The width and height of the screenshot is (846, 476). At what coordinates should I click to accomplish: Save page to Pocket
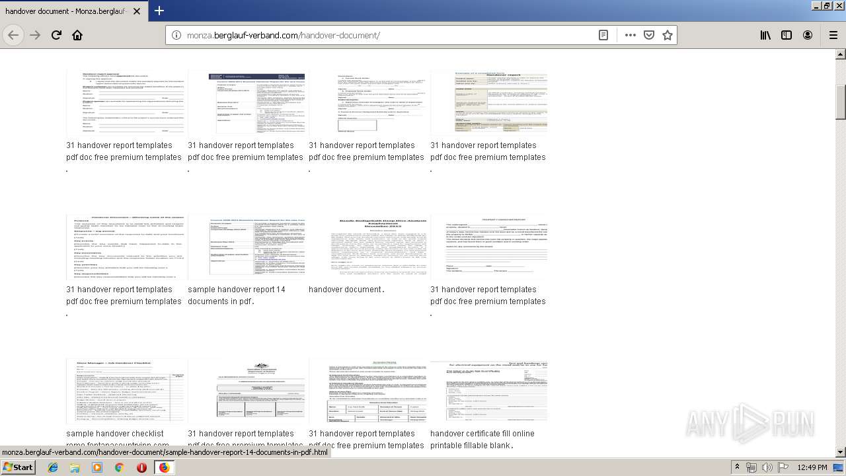pyautogui.click(x=649, y=35)
